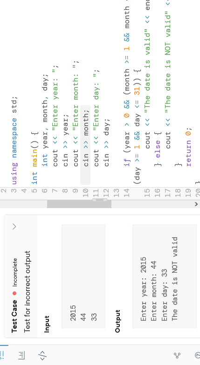Click the "if (year > 0" code line
This screenshot has height=365, width=200.
tap(127, 84)
